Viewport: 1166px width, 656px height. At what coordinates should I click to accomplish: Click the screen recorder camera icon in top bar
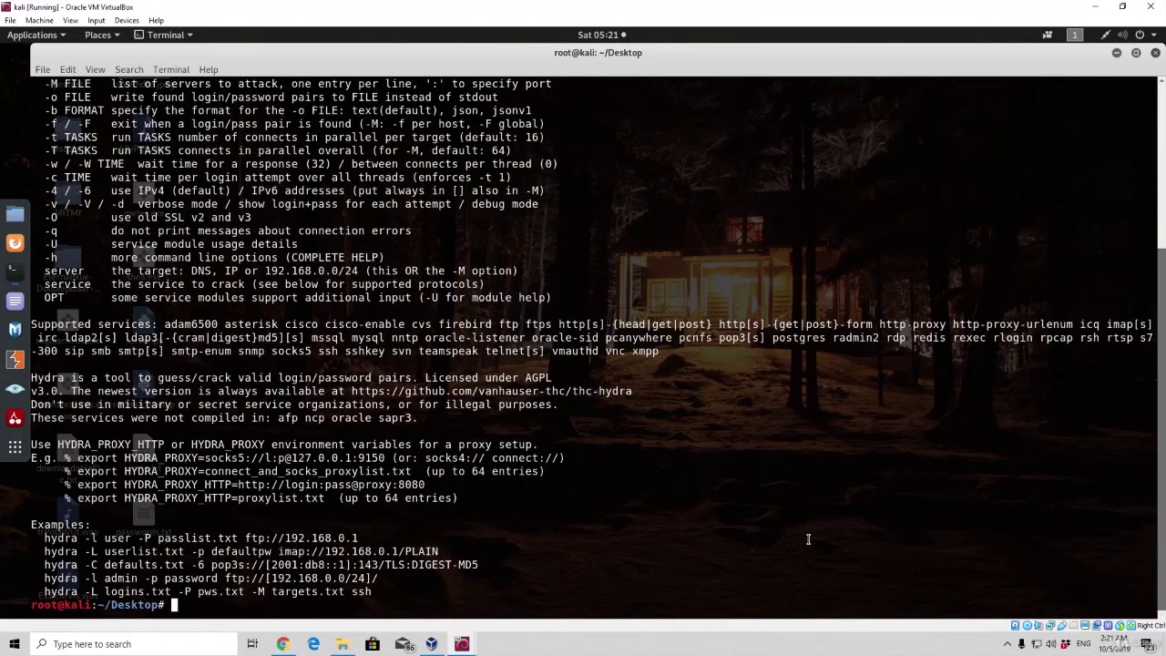pos(1048,35)
